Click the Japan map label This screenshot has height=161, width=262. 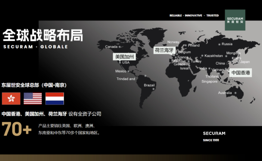tap(245, 62)
